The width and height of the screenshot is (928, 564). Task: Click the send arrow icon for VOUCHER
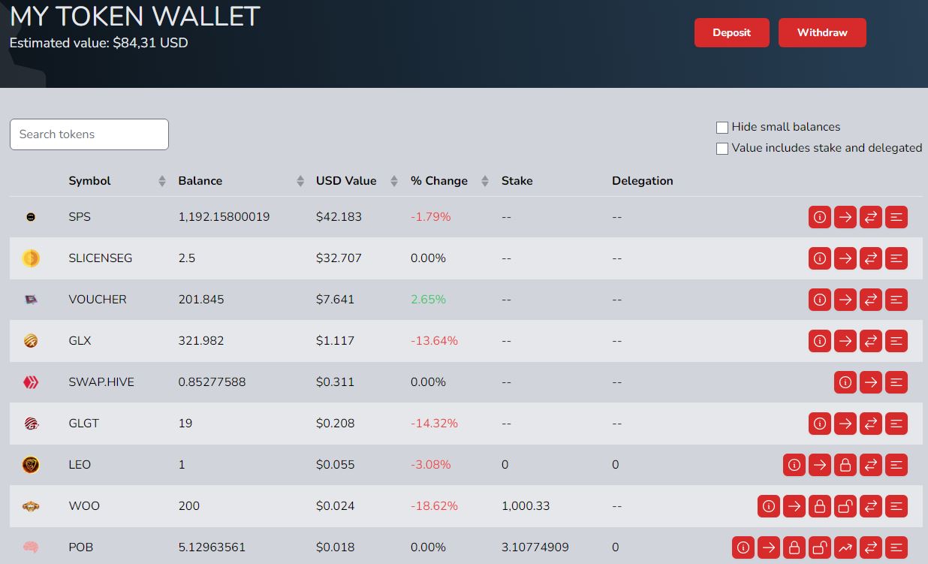coord(845,300)
